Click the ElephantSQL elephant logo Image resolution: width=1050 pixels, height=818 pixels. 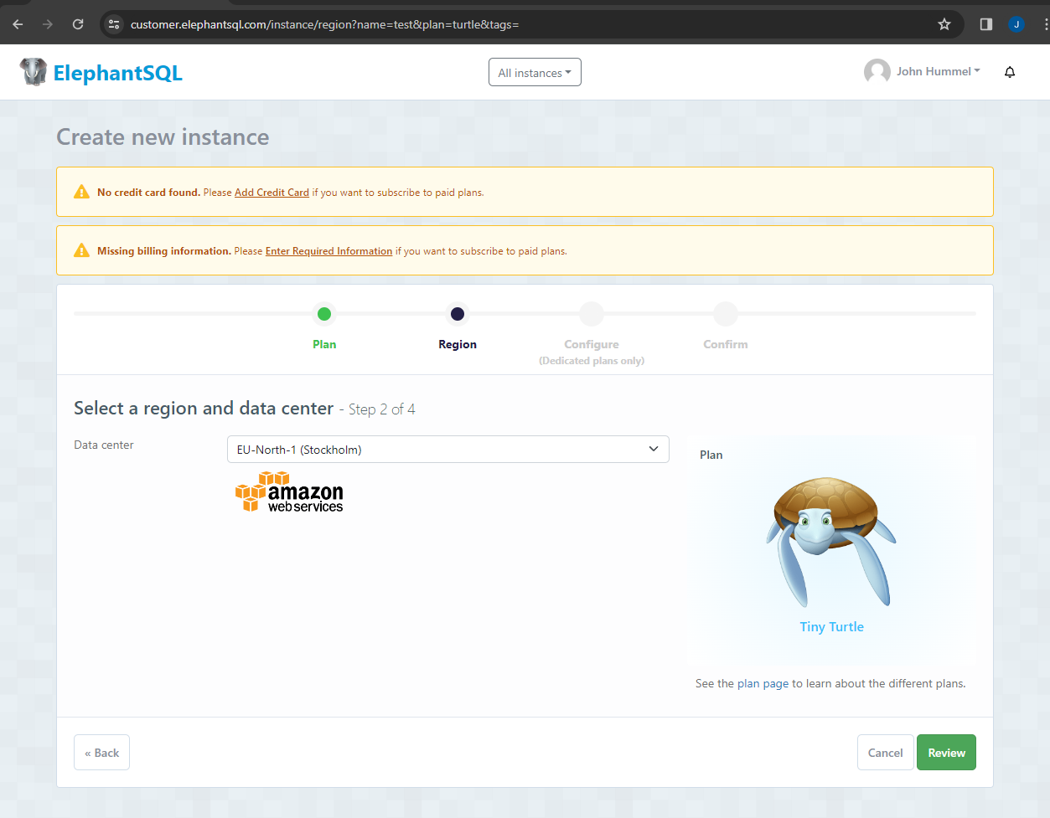click(x=34, y=72)
